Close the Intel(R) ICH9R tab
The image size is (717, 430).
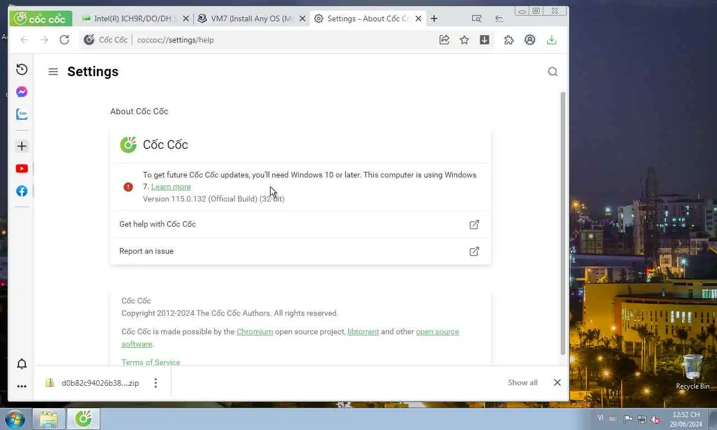[186, 18]
